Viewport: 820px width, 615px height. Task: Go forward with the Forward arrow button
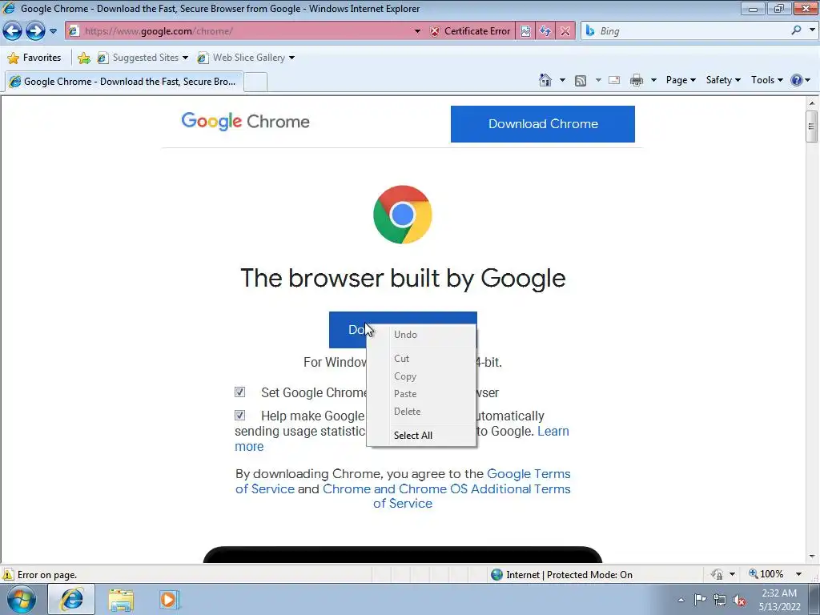pyautogui.click(x=35, y=31)
